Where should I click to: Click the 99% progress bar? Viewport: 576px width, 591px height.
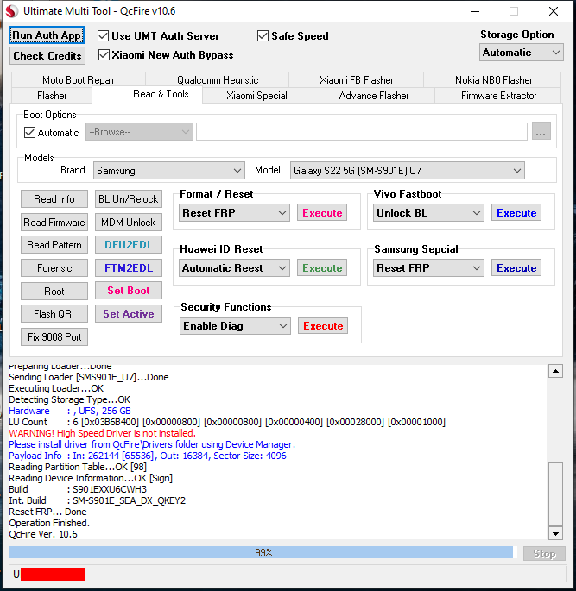coord(263,553)
